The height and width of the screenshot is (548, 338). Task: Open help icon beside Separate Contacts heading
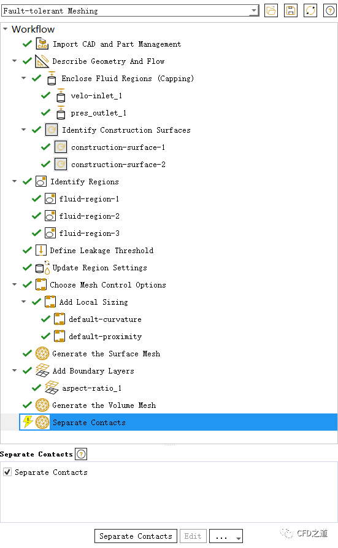(x=81, y=454)
